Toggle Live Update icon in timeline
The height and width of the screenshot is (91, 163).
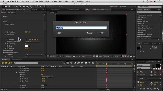click(67, 63)
